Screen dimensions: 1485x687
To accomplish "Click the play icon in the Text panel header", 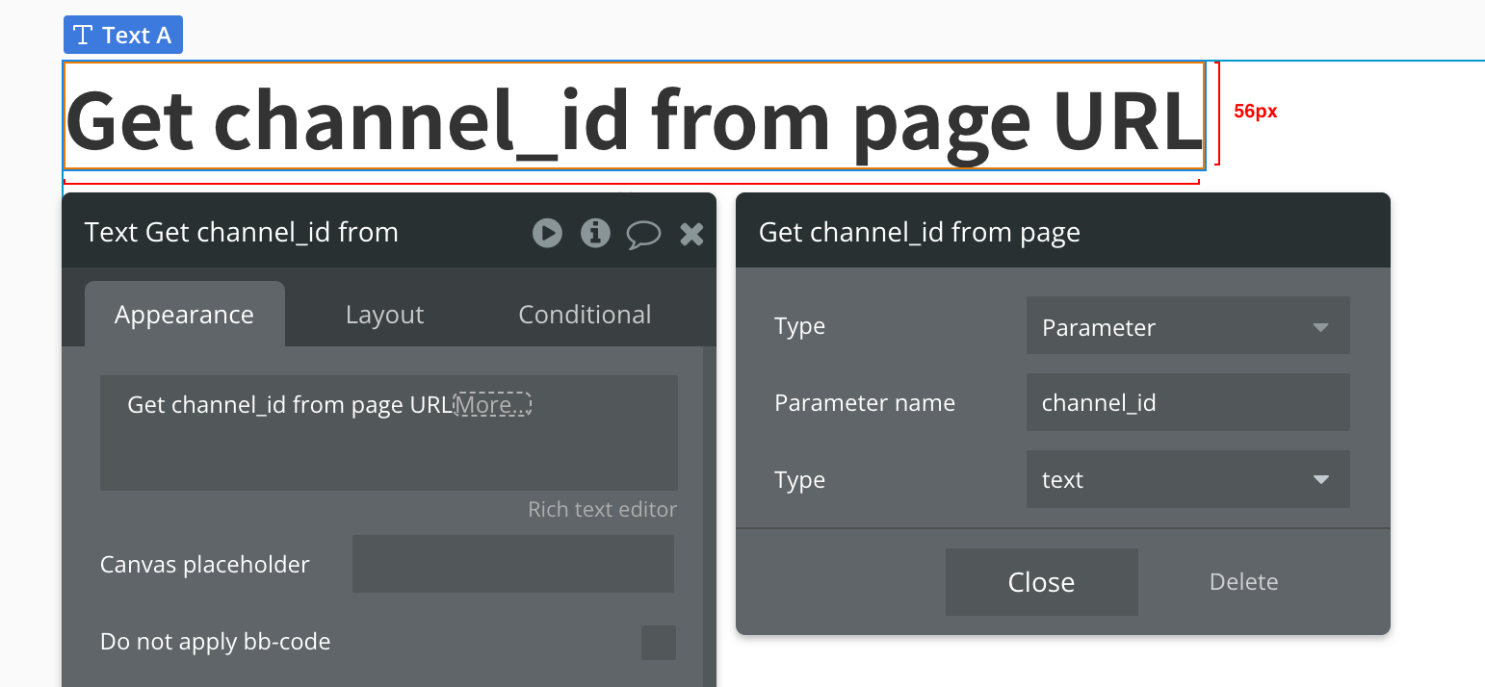I will 547,233.
